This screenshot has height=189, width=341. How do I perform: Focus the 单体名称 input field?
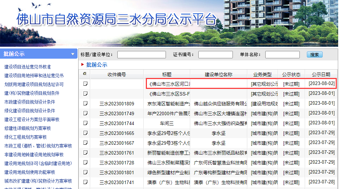click(283, 55)
